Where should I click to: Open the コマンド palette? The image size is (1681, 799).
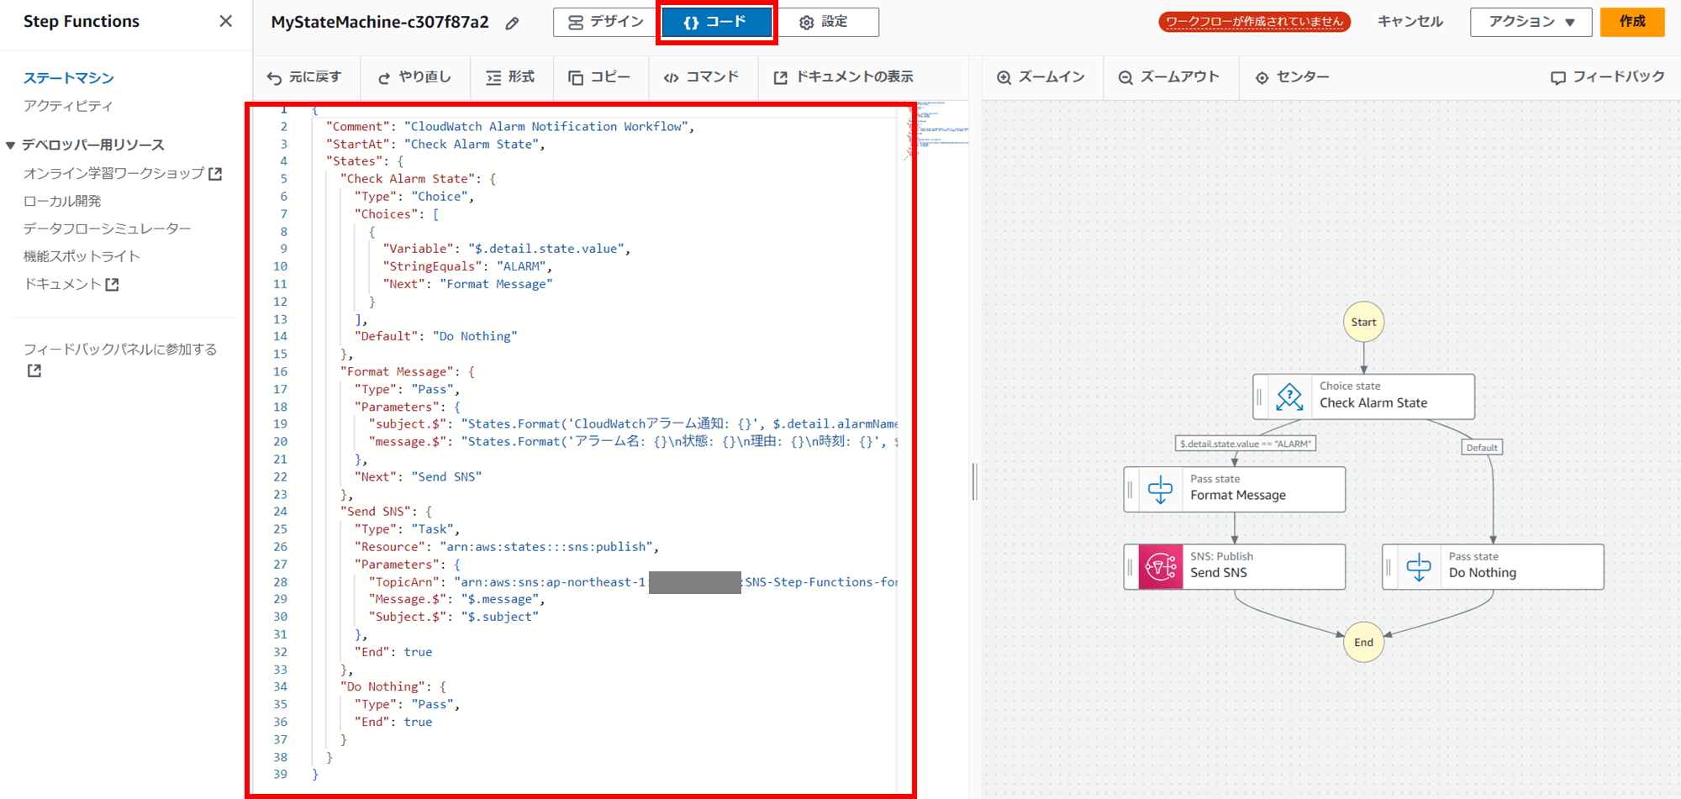tap(701, 77)
